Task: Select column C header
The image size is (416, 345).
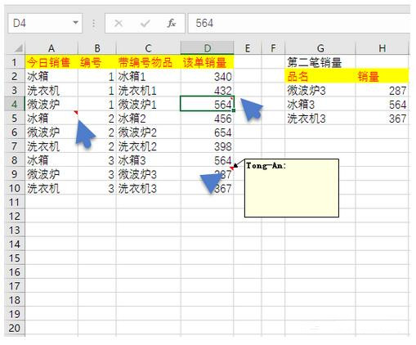Action: 148,48
